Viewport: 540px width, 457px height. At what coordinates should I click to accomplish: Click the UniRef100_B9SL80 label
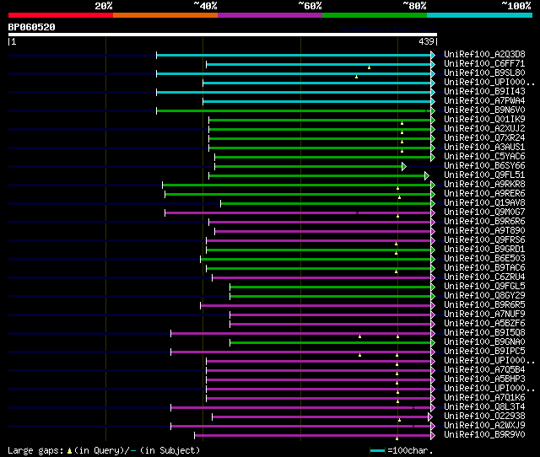click(484, 73)
